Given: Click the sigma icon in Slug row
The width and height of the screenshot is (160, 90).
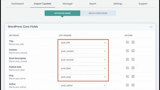Looking at the screenshot, I should [133, 76].
